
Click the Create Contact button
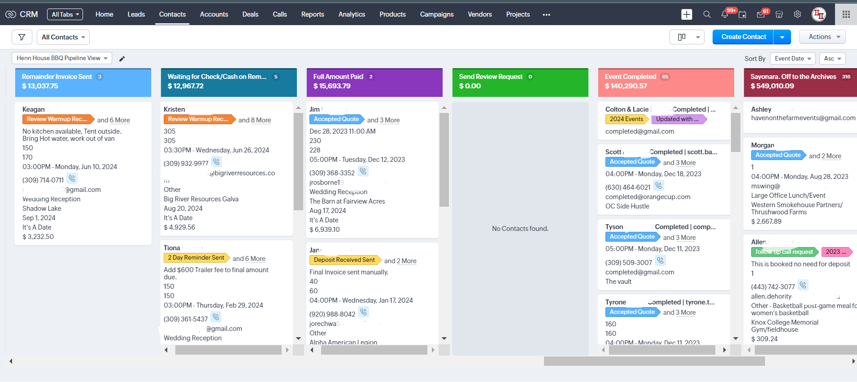[x=743, y=37]
